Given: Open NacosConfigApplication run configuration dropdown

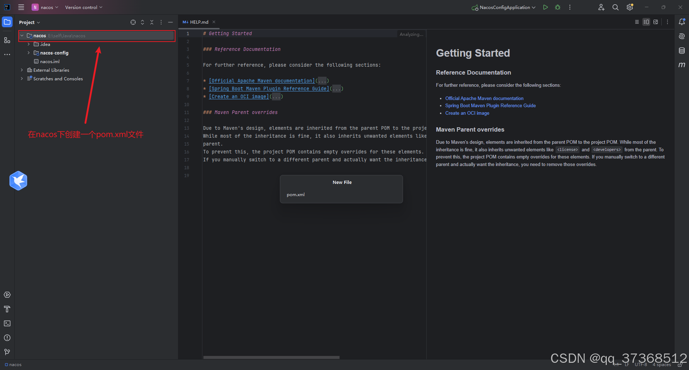Looking at the screenshot, I should [503, 7].
